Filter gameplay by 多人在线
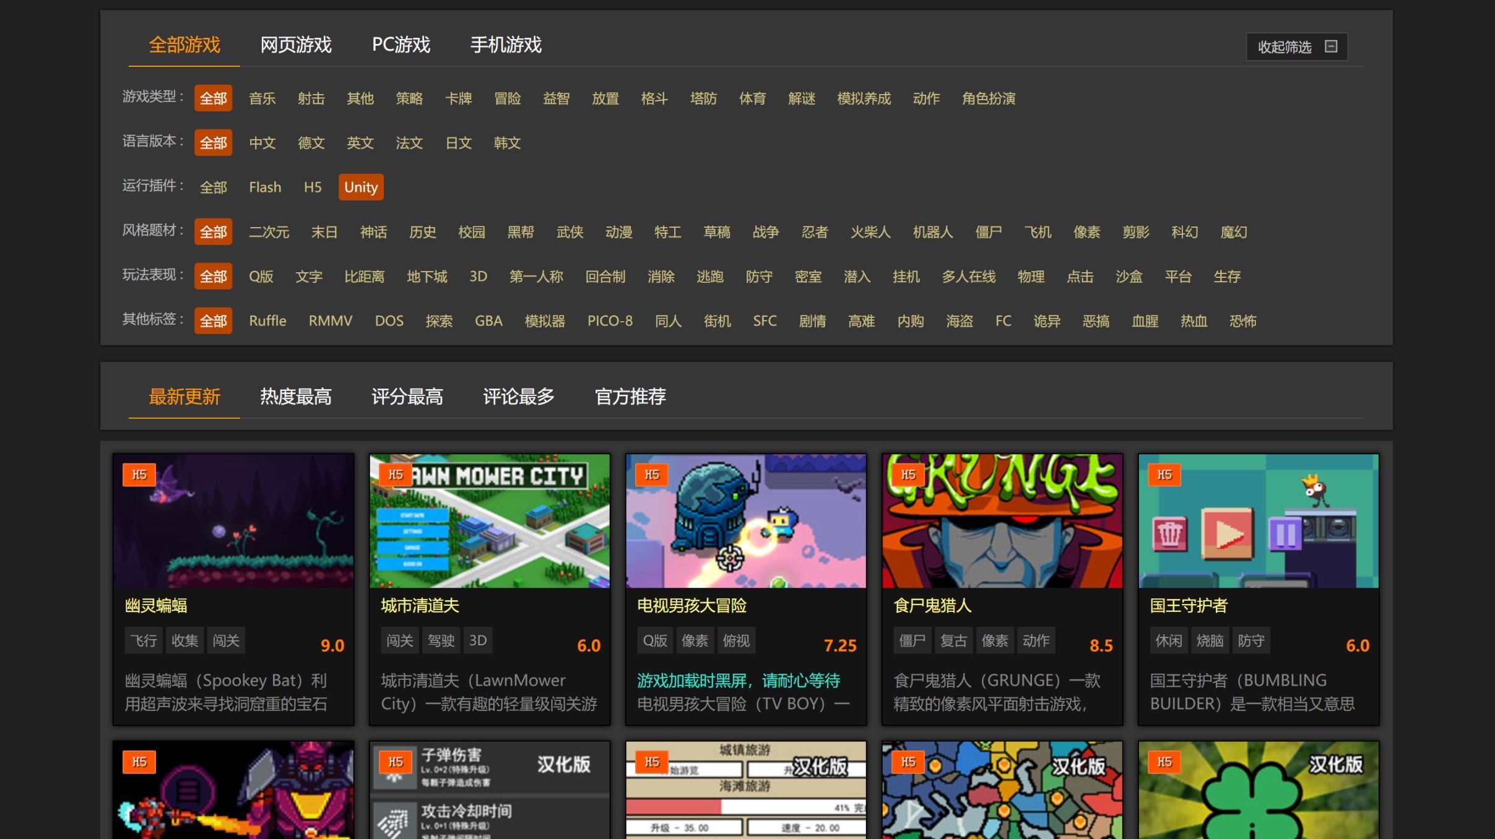Image resolution: width=1495 pixels, height=839 pixels. coord(969,277)
